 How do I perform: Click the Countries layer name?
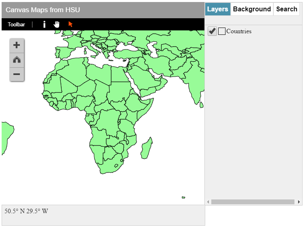[x=239, y=31]
